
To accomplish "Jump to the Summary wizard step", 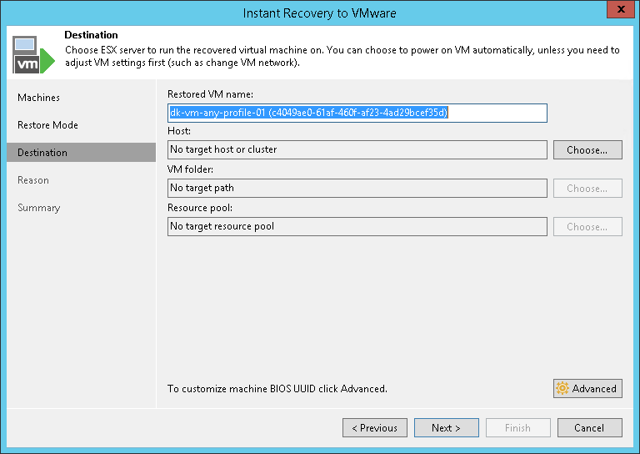I will (39, 208).
